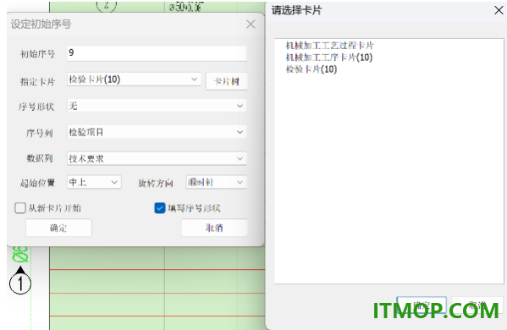Uncheck the 填写序号形状 checkbox
Screen dimensions: 507x330
[x=160, y=208]
